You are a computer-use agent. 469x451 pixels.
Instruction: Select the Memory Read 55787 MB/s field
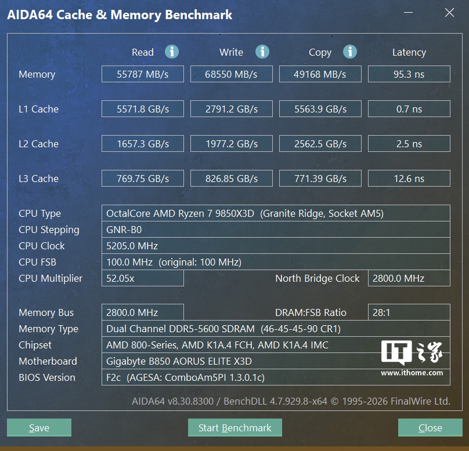(143, 74)
